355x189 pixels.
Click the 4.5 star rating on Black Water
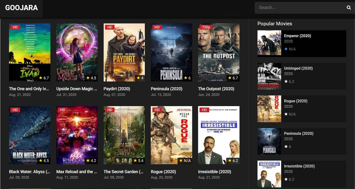coord(44,161)
